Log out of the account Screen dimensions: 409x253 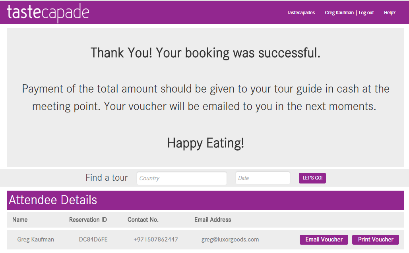[x=366, y=13]
